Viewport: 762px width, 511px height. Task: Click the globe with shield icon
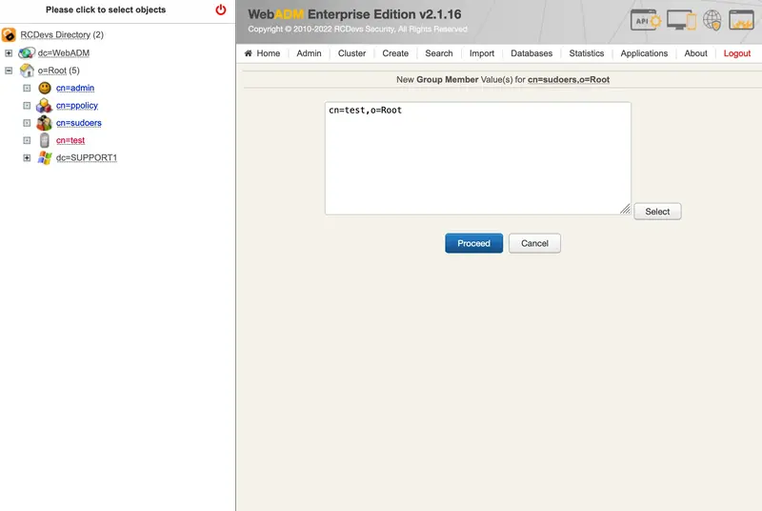pos(712,20)
